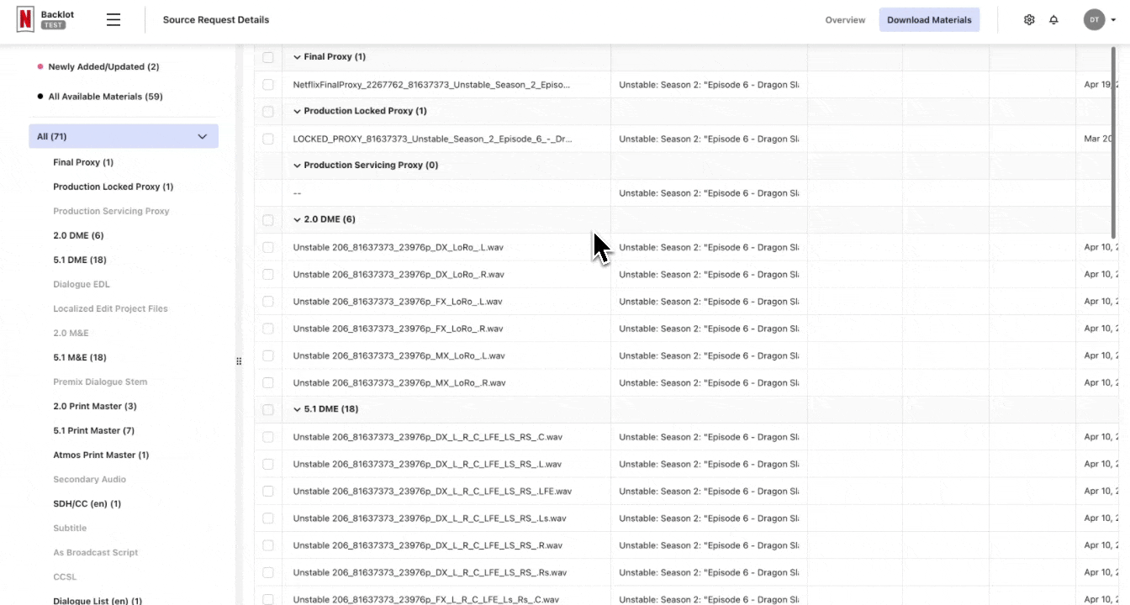This screenshot has height=605, width=1130.
Task: Select SDH/CC (en) (1) in sidebar
Action: (x=87, y=503)
